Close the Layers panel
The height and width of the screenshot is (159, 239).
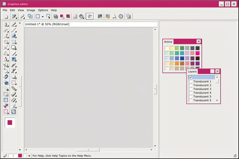(x=217, y=71)
